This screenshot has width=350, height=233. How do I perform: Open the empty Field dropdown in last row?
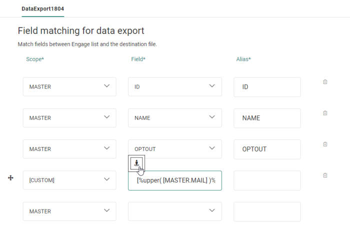(x=174, y=211)
